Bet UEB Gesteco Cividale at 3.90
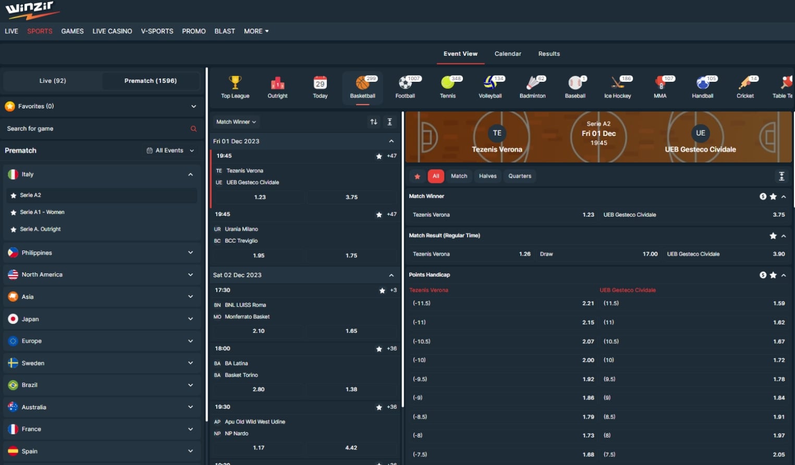Image resolution: width=795 pixels, height=465 pixels. point(726,254)
